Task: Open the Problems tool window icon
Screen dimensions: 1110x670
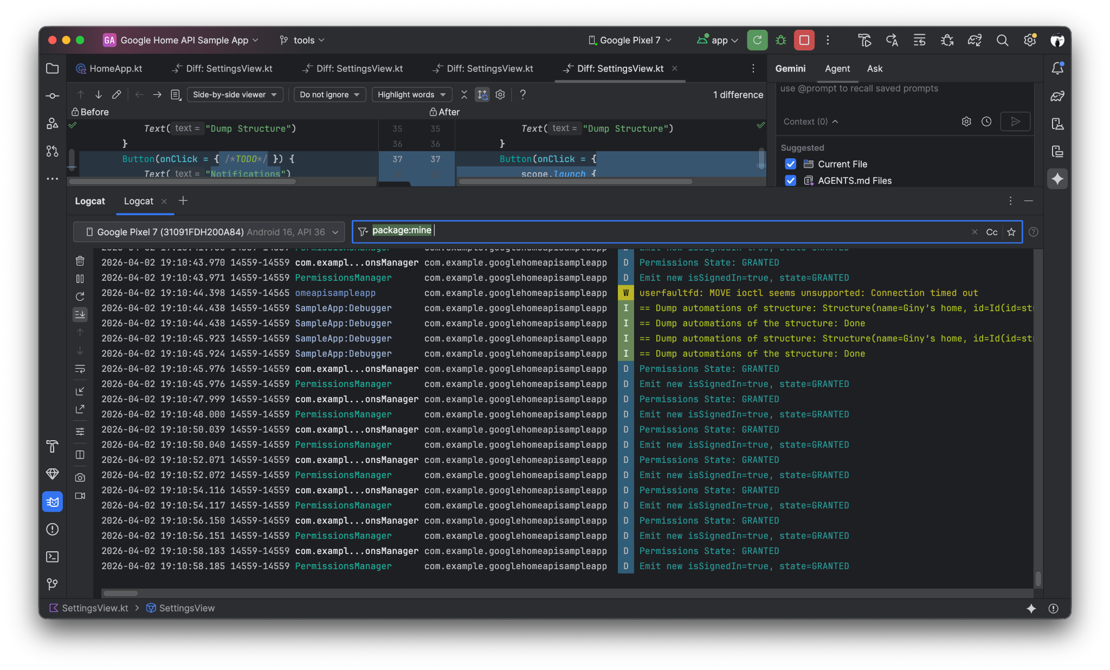Action: (x=53, y=529)
